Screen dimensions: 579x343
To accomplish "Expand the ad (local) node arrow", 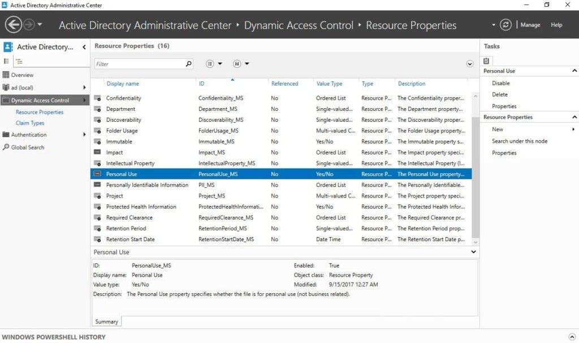I will 84,88.
